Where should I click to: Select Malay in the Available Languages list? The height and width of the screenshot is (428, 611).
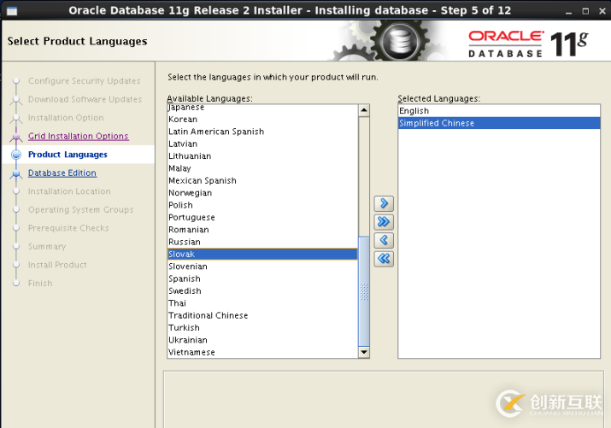(262, 168)
